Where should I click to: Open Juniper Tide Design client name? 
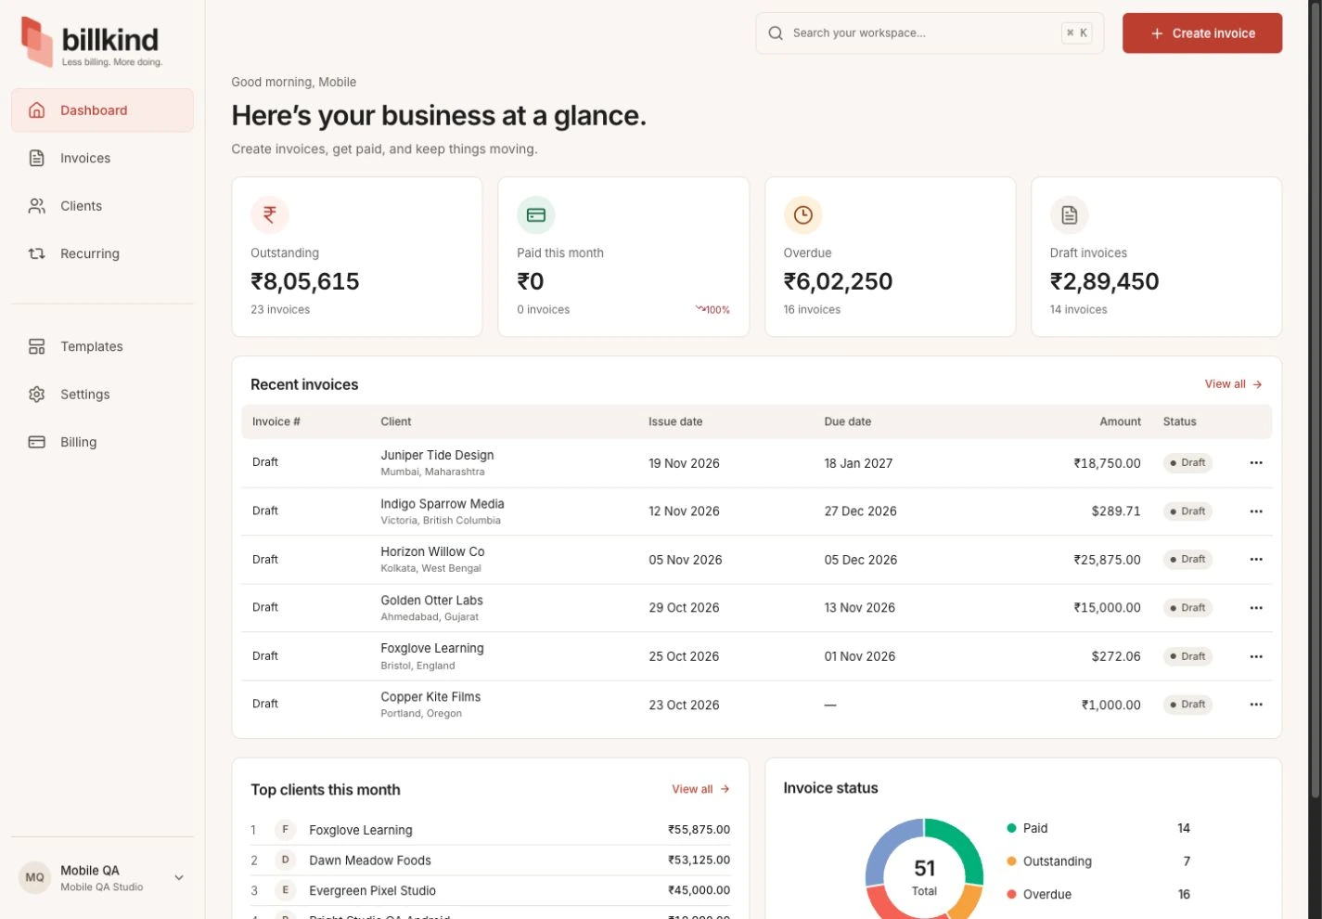tap(437, 455)
